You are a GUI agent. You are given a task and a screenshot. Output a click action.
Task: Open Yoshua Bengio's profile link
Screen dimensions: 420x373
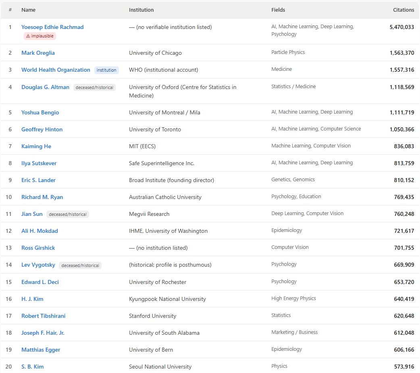(40, 112)
